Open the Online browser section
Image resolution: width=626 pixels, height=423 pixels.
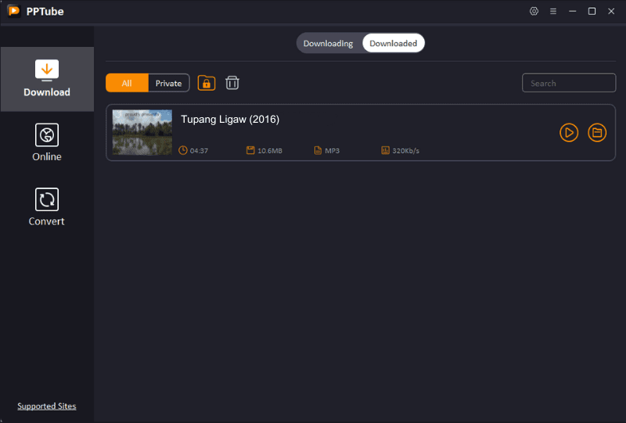click(x=47, y=143)
